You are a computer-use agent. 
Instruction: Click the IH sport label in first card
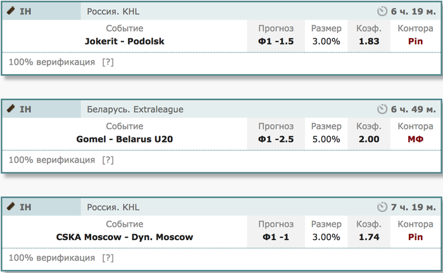(25, 11)
